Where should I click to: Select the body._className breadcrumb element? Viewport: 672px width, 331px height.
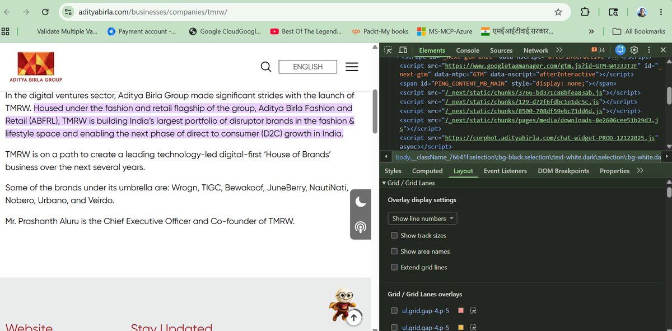[528, 157]
